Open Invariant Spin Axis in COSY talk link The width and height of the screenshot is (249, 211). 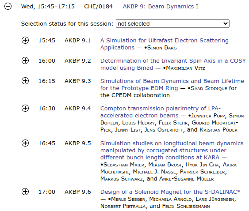click(173, 64)
